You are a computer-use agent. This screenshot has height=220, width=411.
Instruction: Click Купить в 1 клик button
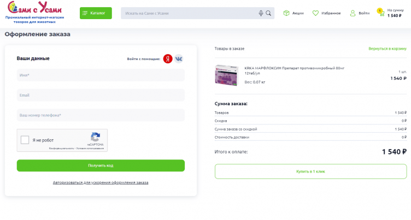310,171
